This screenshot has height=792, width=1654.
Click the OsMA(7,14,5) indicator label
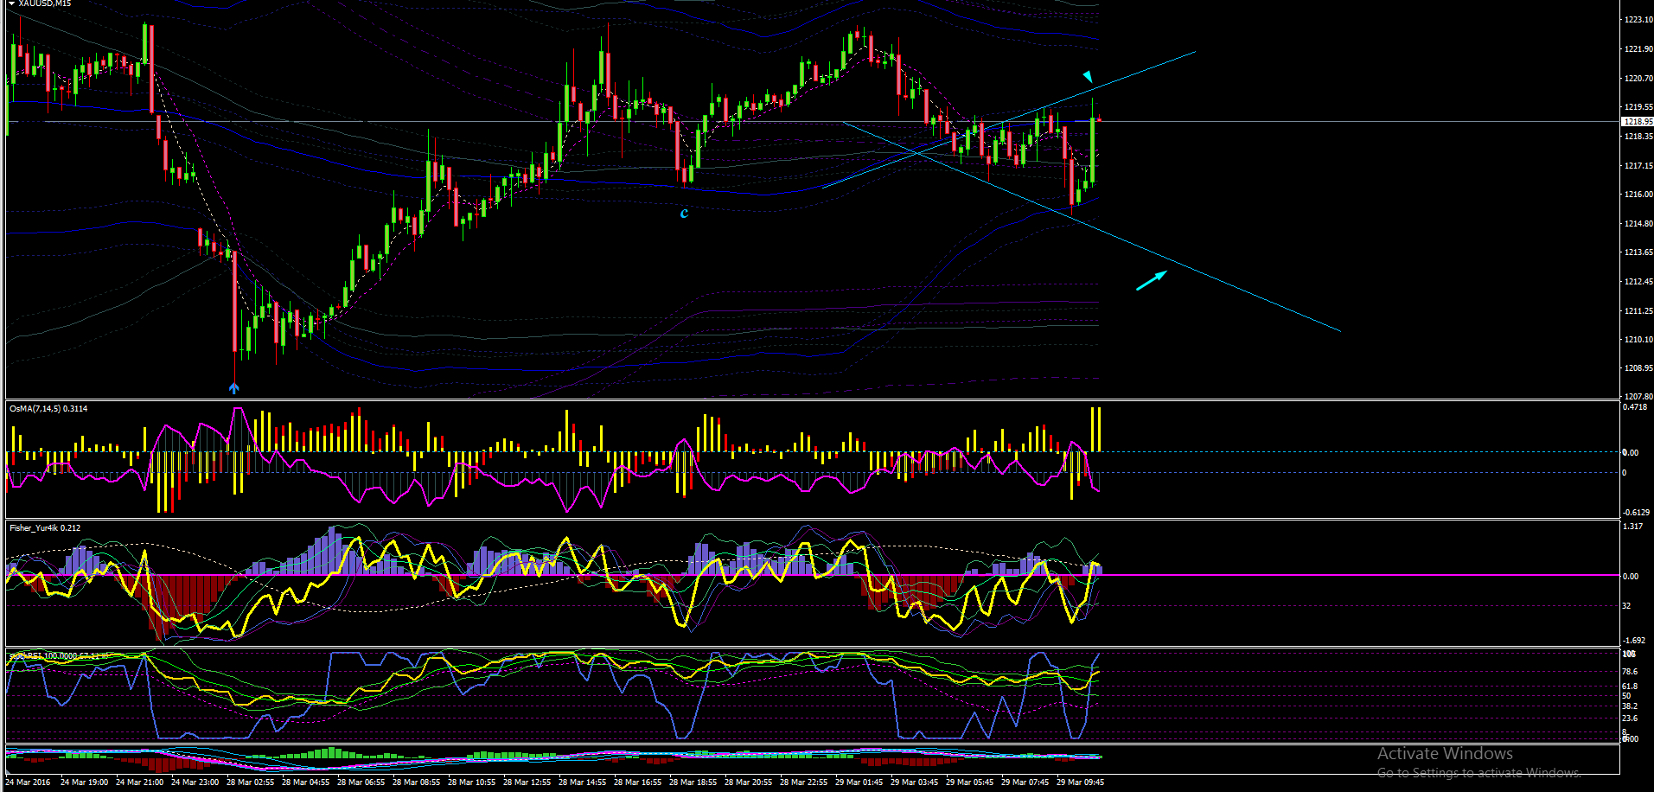(48, 408)
